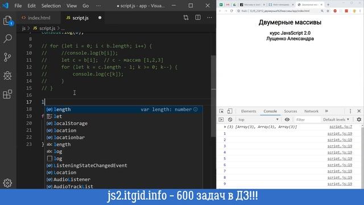Click the Split Editor icon
Image resolution: width=364 pixels, height=205 pixels.
point(198,18)
